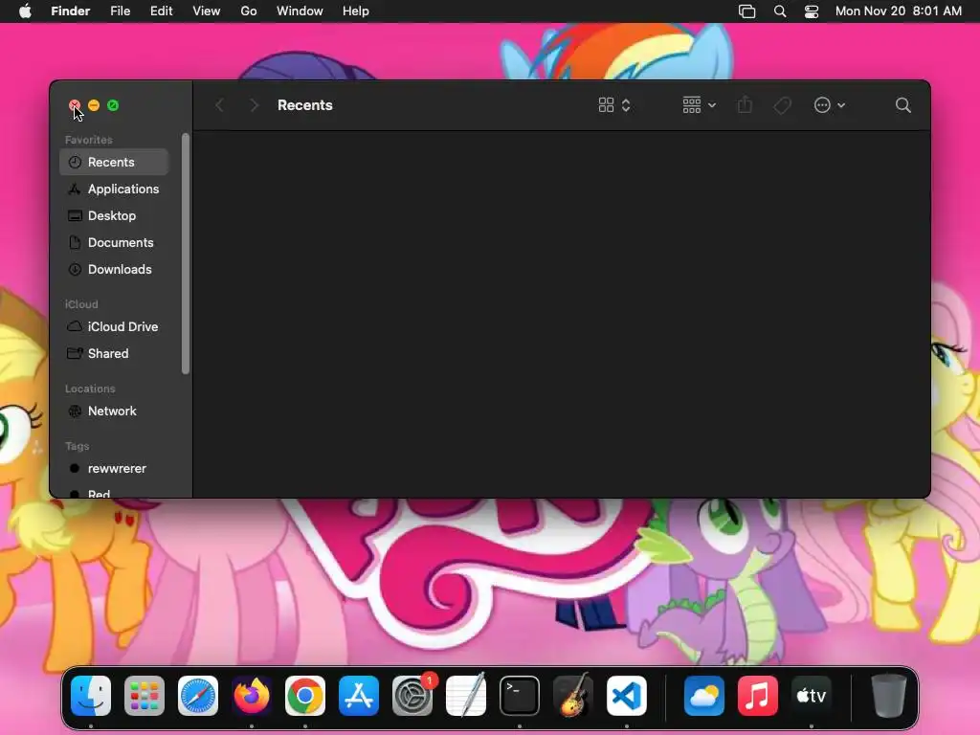Open the Finder menu in menu bar

71,11
